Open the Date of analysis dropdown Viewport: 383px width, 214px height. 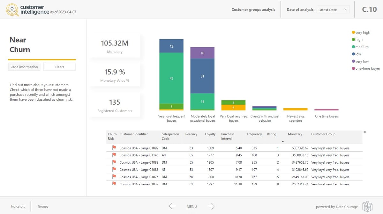(x=333, y=10)
